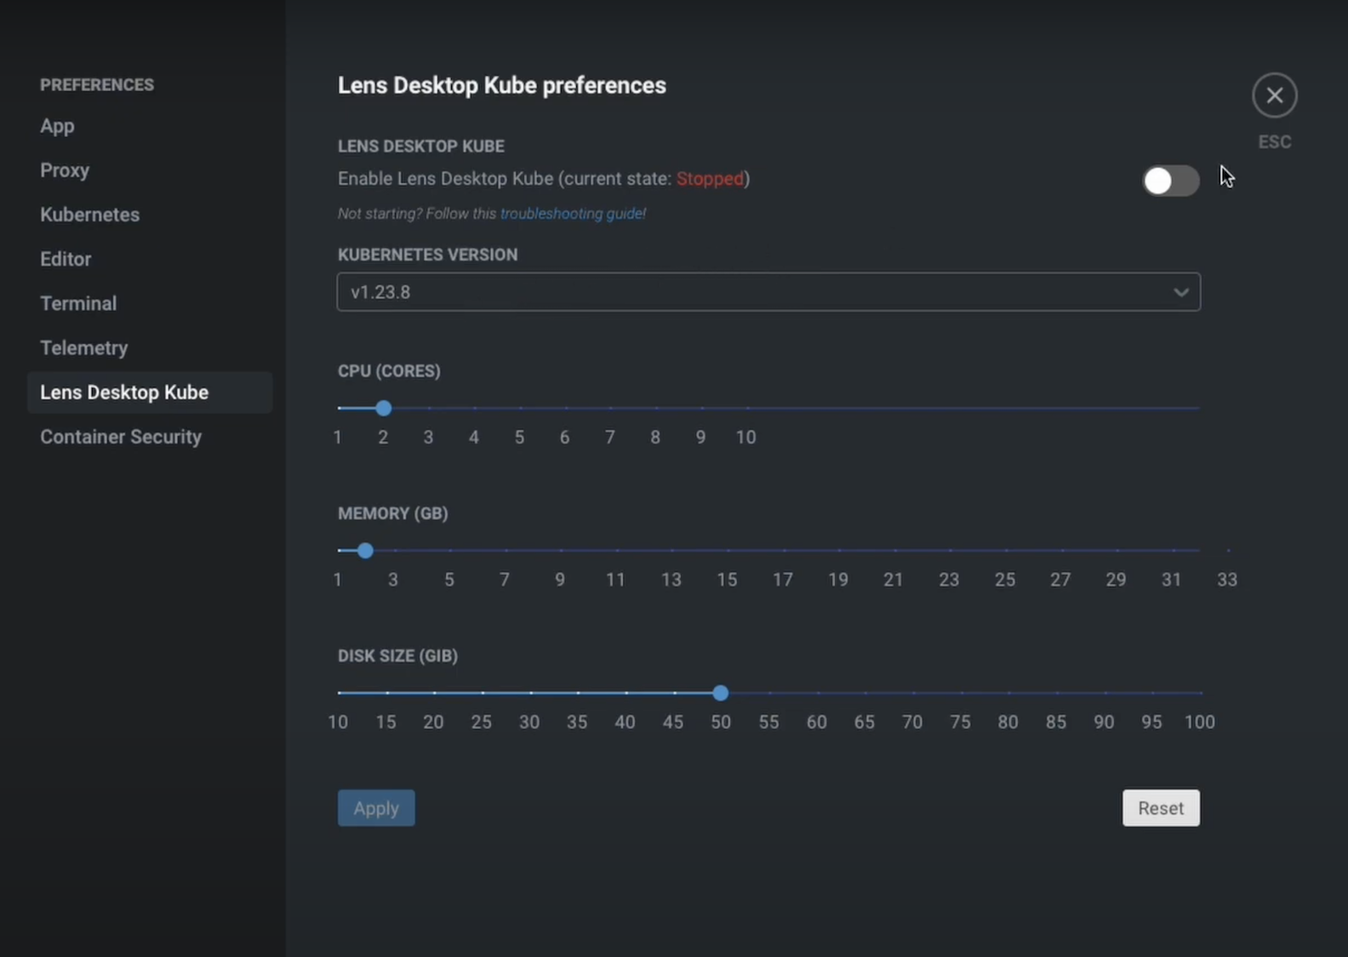Open Editor preferences

click(x=66, y=259)
